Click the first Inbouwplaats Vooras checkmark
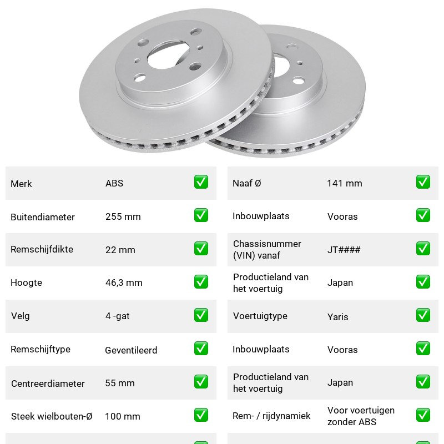The height and width of the screenshot is (444, 444). pos(423,215)
